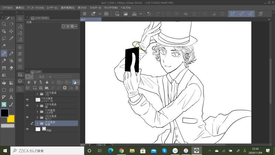
Task: Select the Eyedropper tool
Action: coord(11,39)
